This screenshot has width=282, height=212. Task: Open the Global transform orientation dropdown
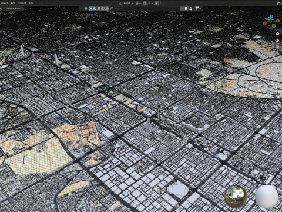[x=128, y=3]
